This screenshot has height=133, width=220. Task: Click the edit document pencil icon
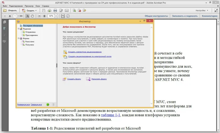(61, 10)
